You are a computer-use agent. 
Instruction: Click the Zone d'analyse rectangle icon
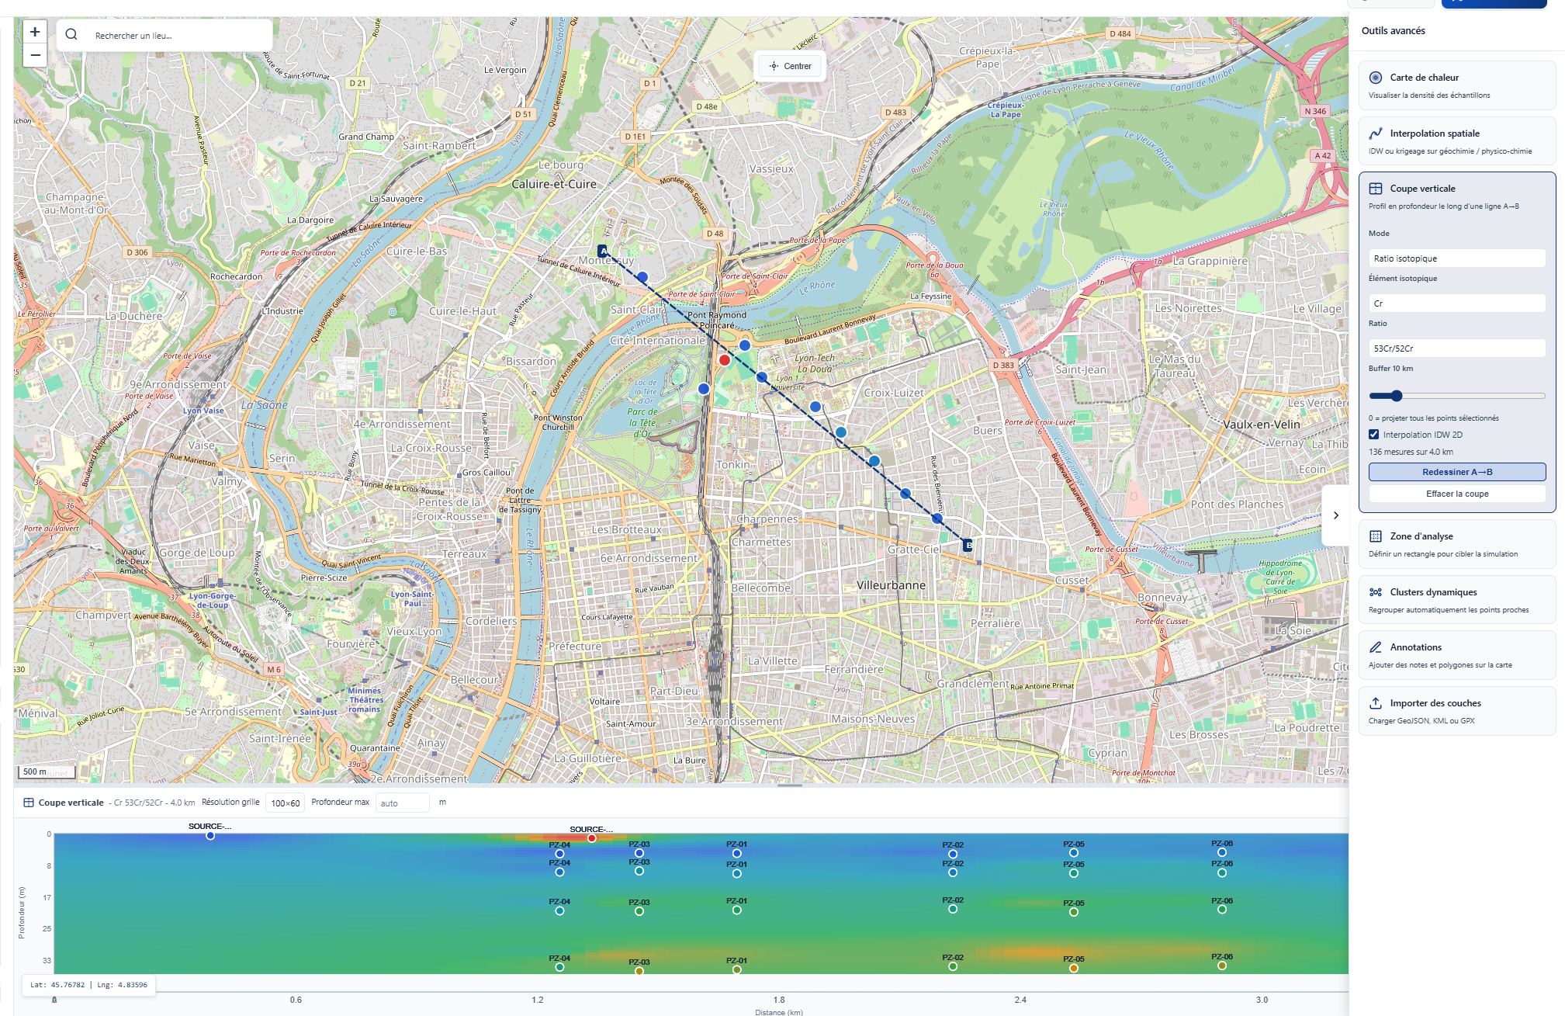(1376, 536)
